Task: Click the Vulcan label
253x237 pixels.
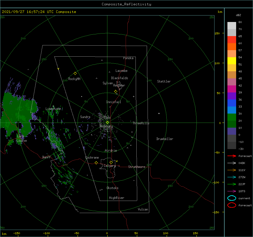Action: 143,209
